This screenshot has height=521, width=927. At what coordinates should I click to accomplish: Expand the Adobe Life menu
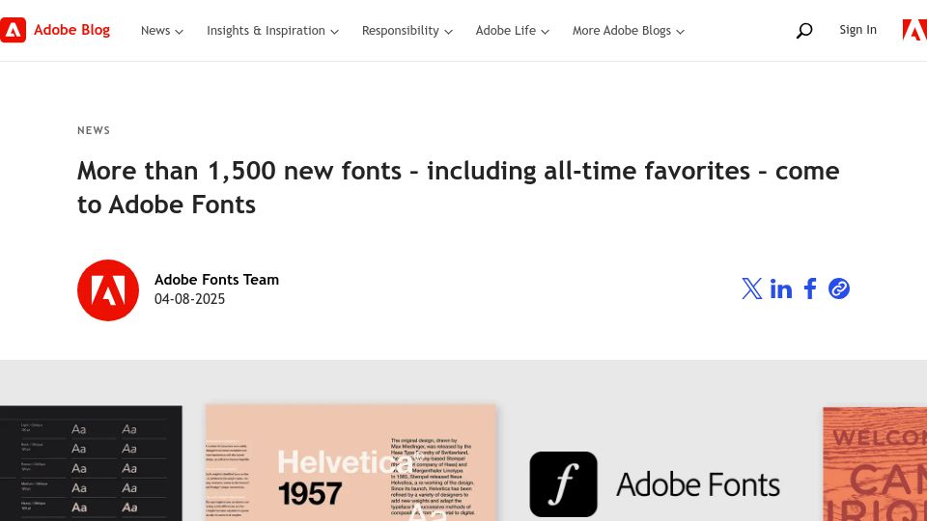[x=513, y=31]
